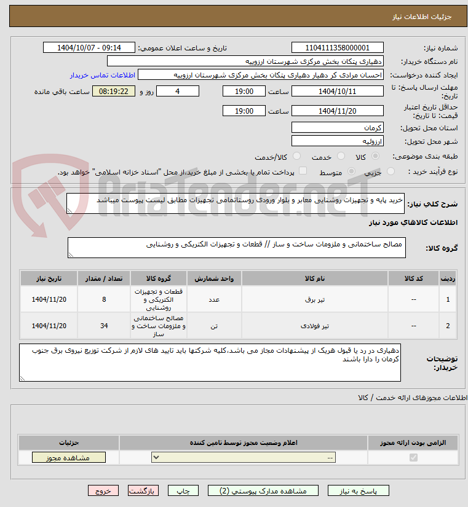Click the واحد شمارش column header
The image size is (468, 507).
(x=214, y=278)
